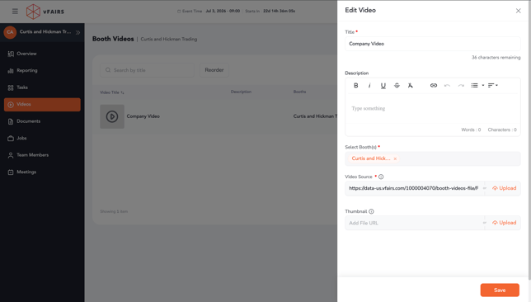This screenshot has width=531, height=302.
Task: Click the Title input field
Action: click(x=432, y=44)
